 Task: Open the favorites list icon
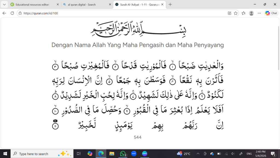click(x=244, y=13)
